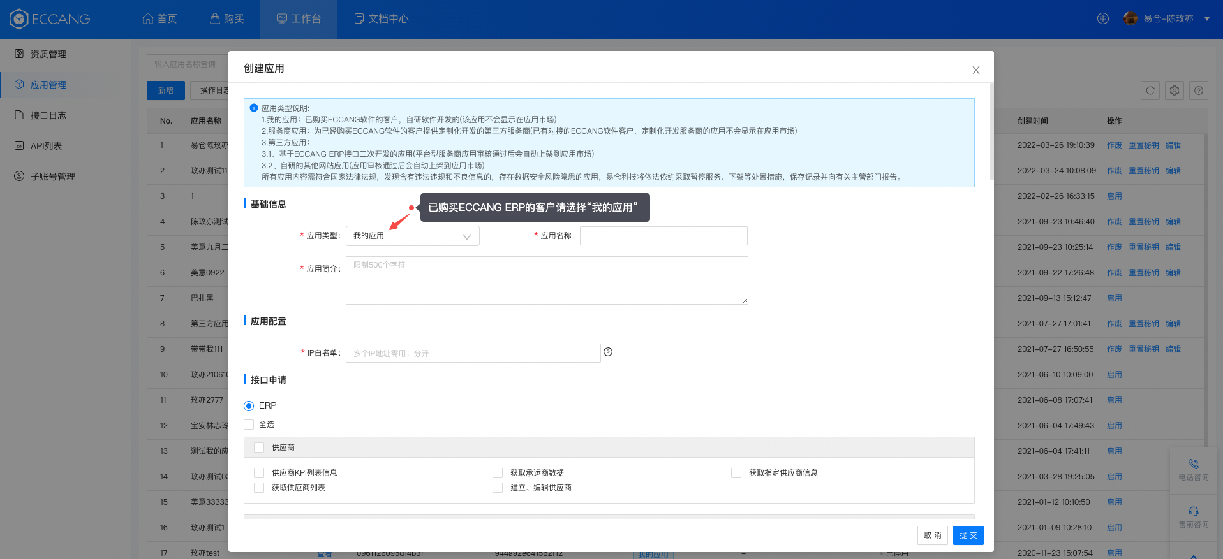
Task: Click 重置秘钥 in the 2022-03-24 10:08:09 row
Action: point(1144,171)
